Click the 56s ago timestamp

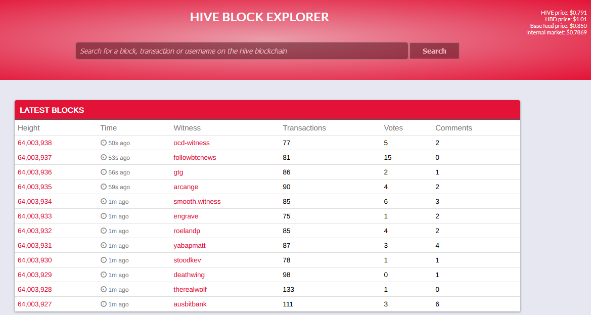tap(119, 172)
